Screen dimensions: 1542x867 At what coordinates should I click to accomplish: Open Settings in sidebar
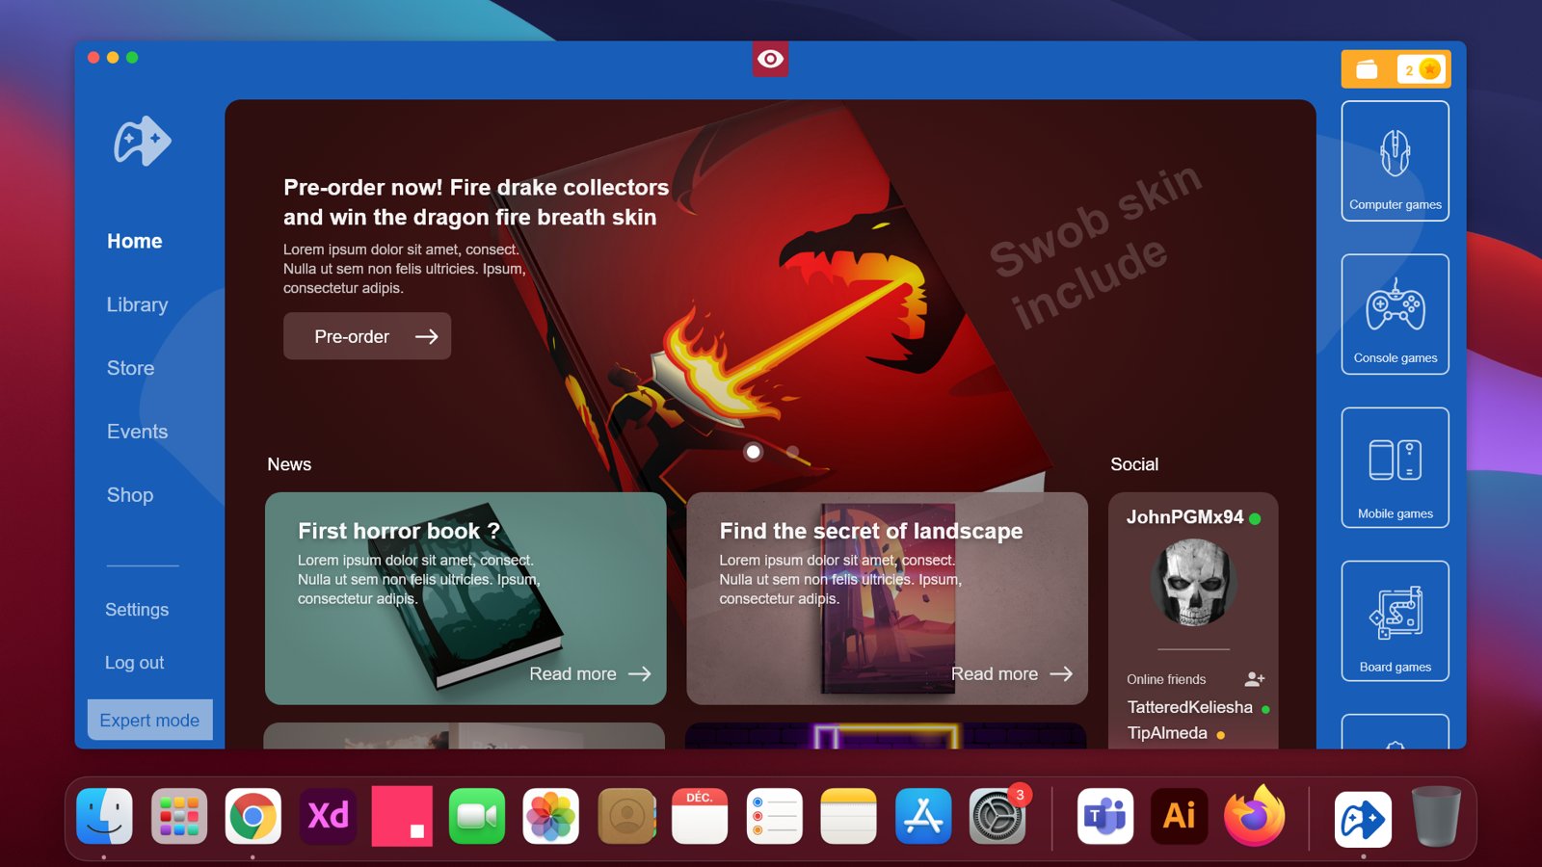coord(137,610)
